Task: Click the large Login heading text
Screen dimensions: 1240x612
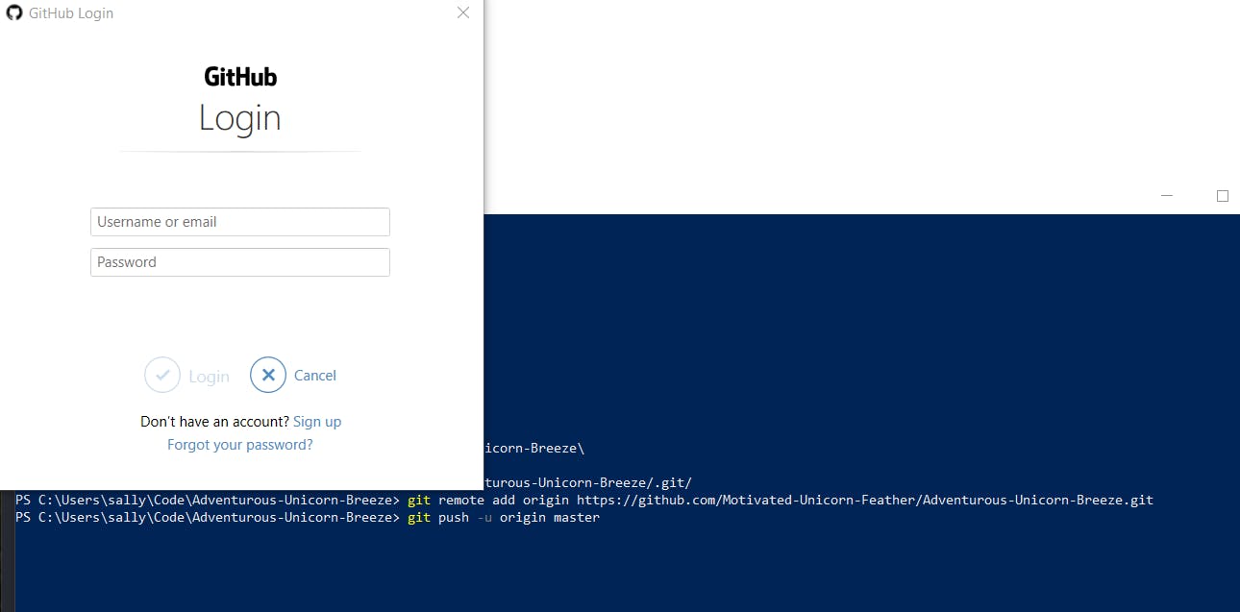Action: (x=240, y=118)
